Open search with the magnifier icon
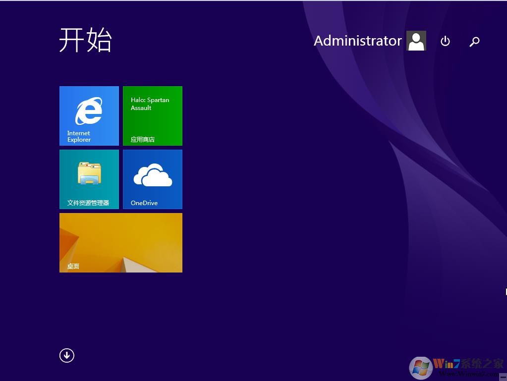507x381 pixels. [474, 42]
